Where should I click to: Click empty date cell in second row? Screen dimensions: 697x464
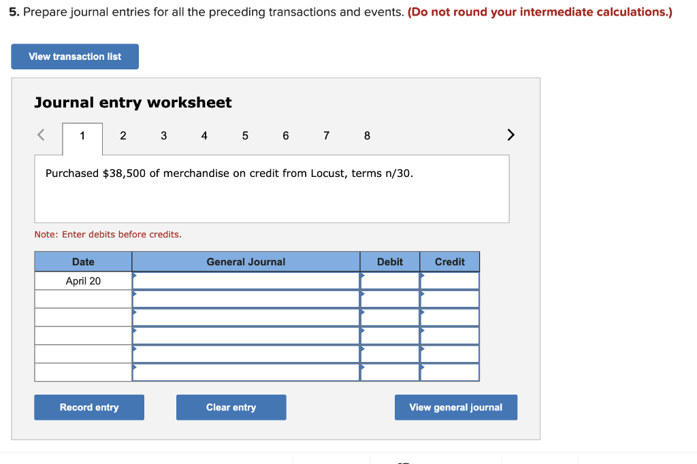(x=83, y=299)
